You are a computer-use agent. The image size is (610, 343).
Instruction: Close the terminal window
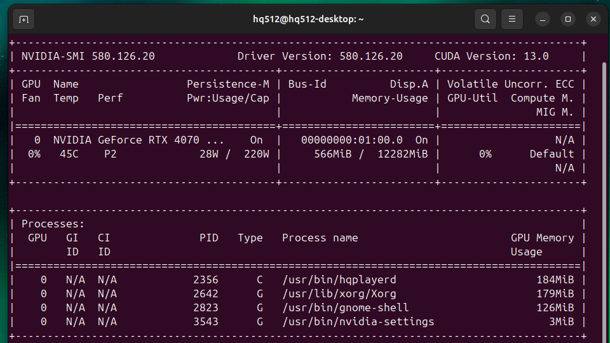point(593,19)
